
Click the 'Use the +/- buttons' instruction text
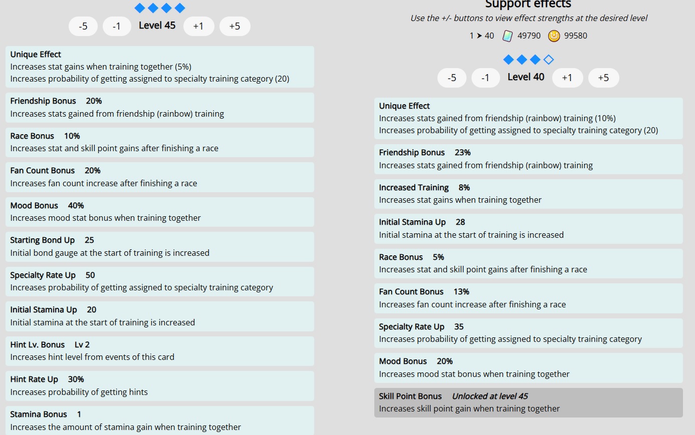[529, 18]
